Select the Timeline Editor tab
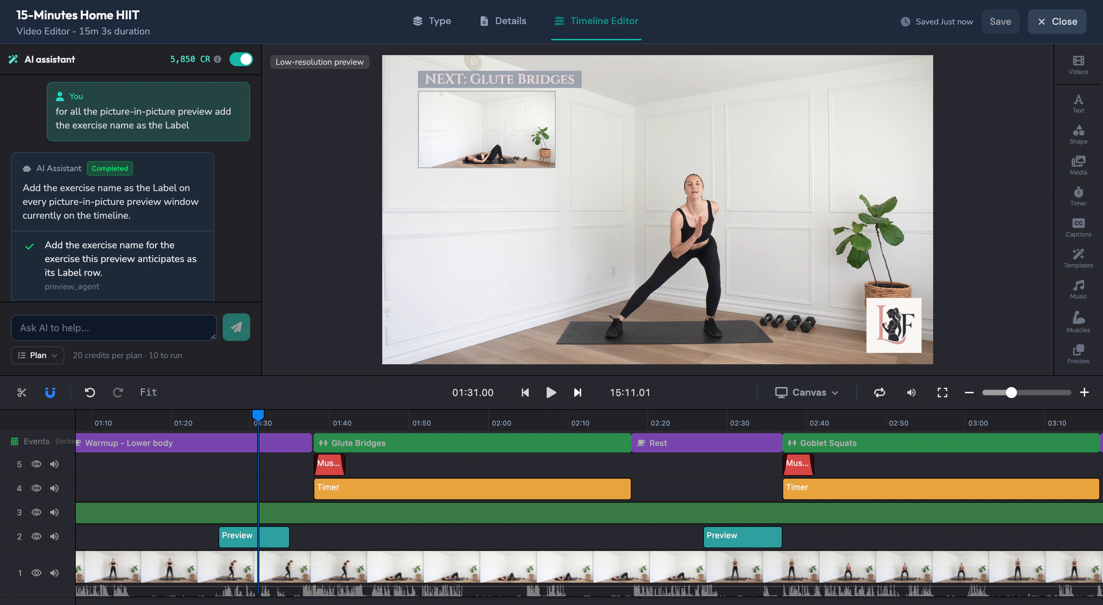Image resolution: width=1103 pixels, height=605 pixels. (x=596, y=21)
